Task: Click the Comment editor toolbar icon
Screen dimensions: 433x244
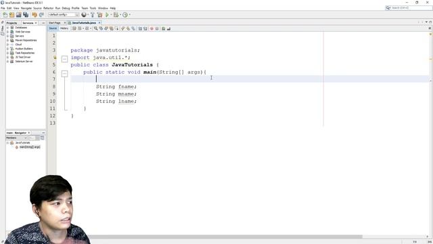Action: (164, 28)
